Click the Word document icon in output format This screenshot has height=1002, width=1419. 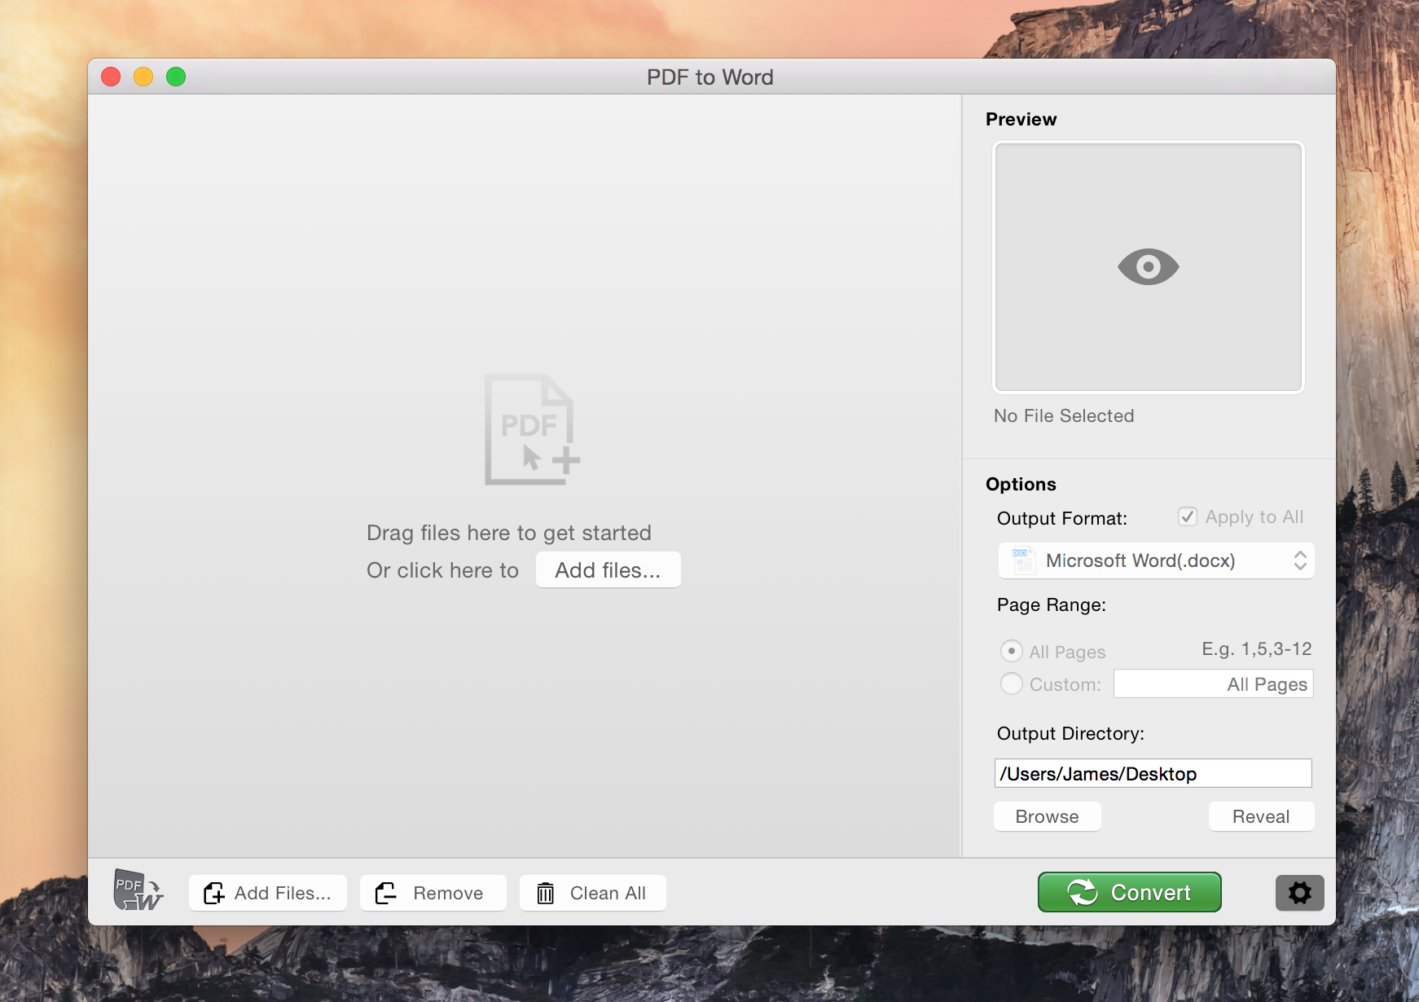click(x=1022, y=560)
